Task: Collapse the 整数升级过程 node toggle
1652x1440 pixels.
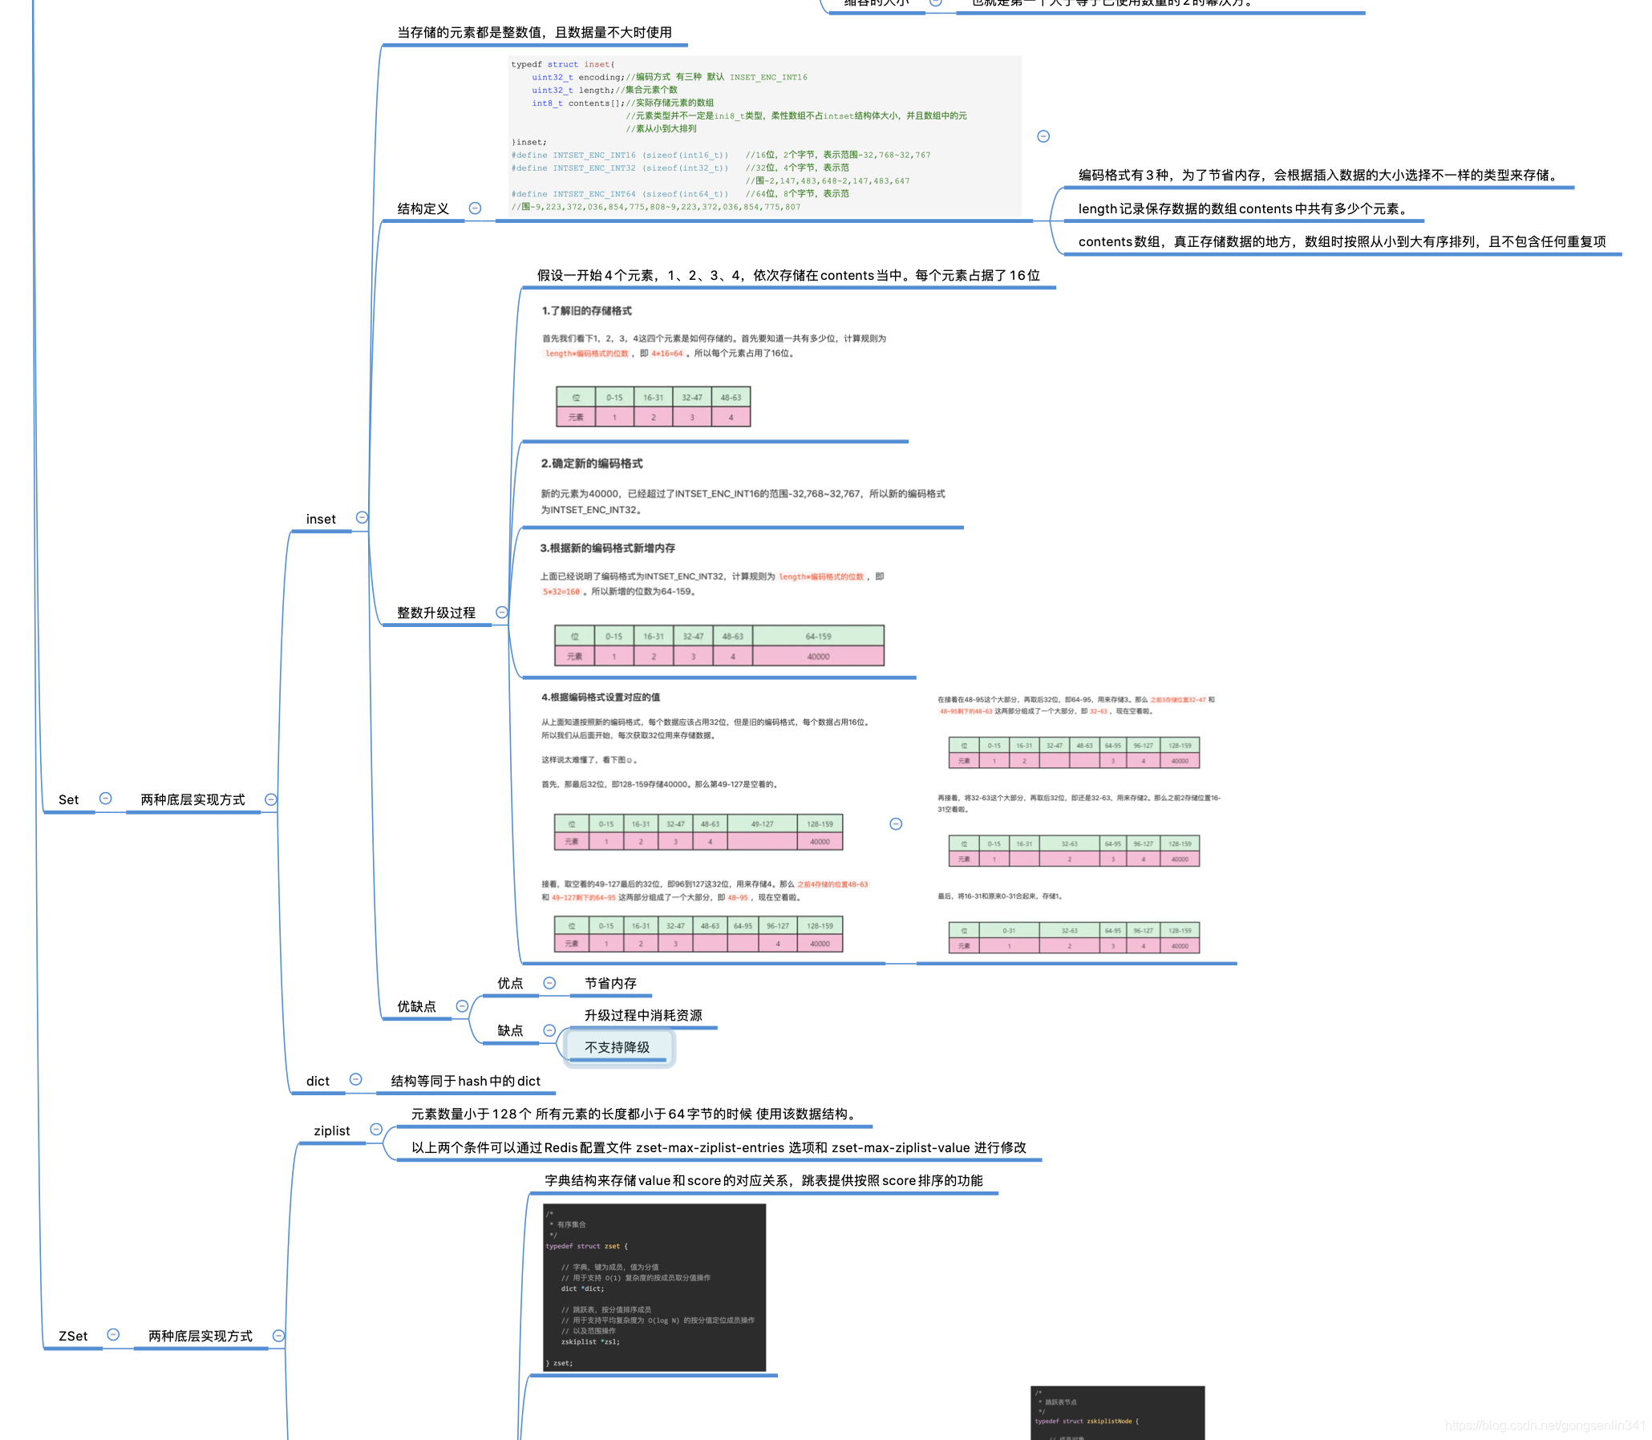Action: pyautogui.click(x=502, y=613)
